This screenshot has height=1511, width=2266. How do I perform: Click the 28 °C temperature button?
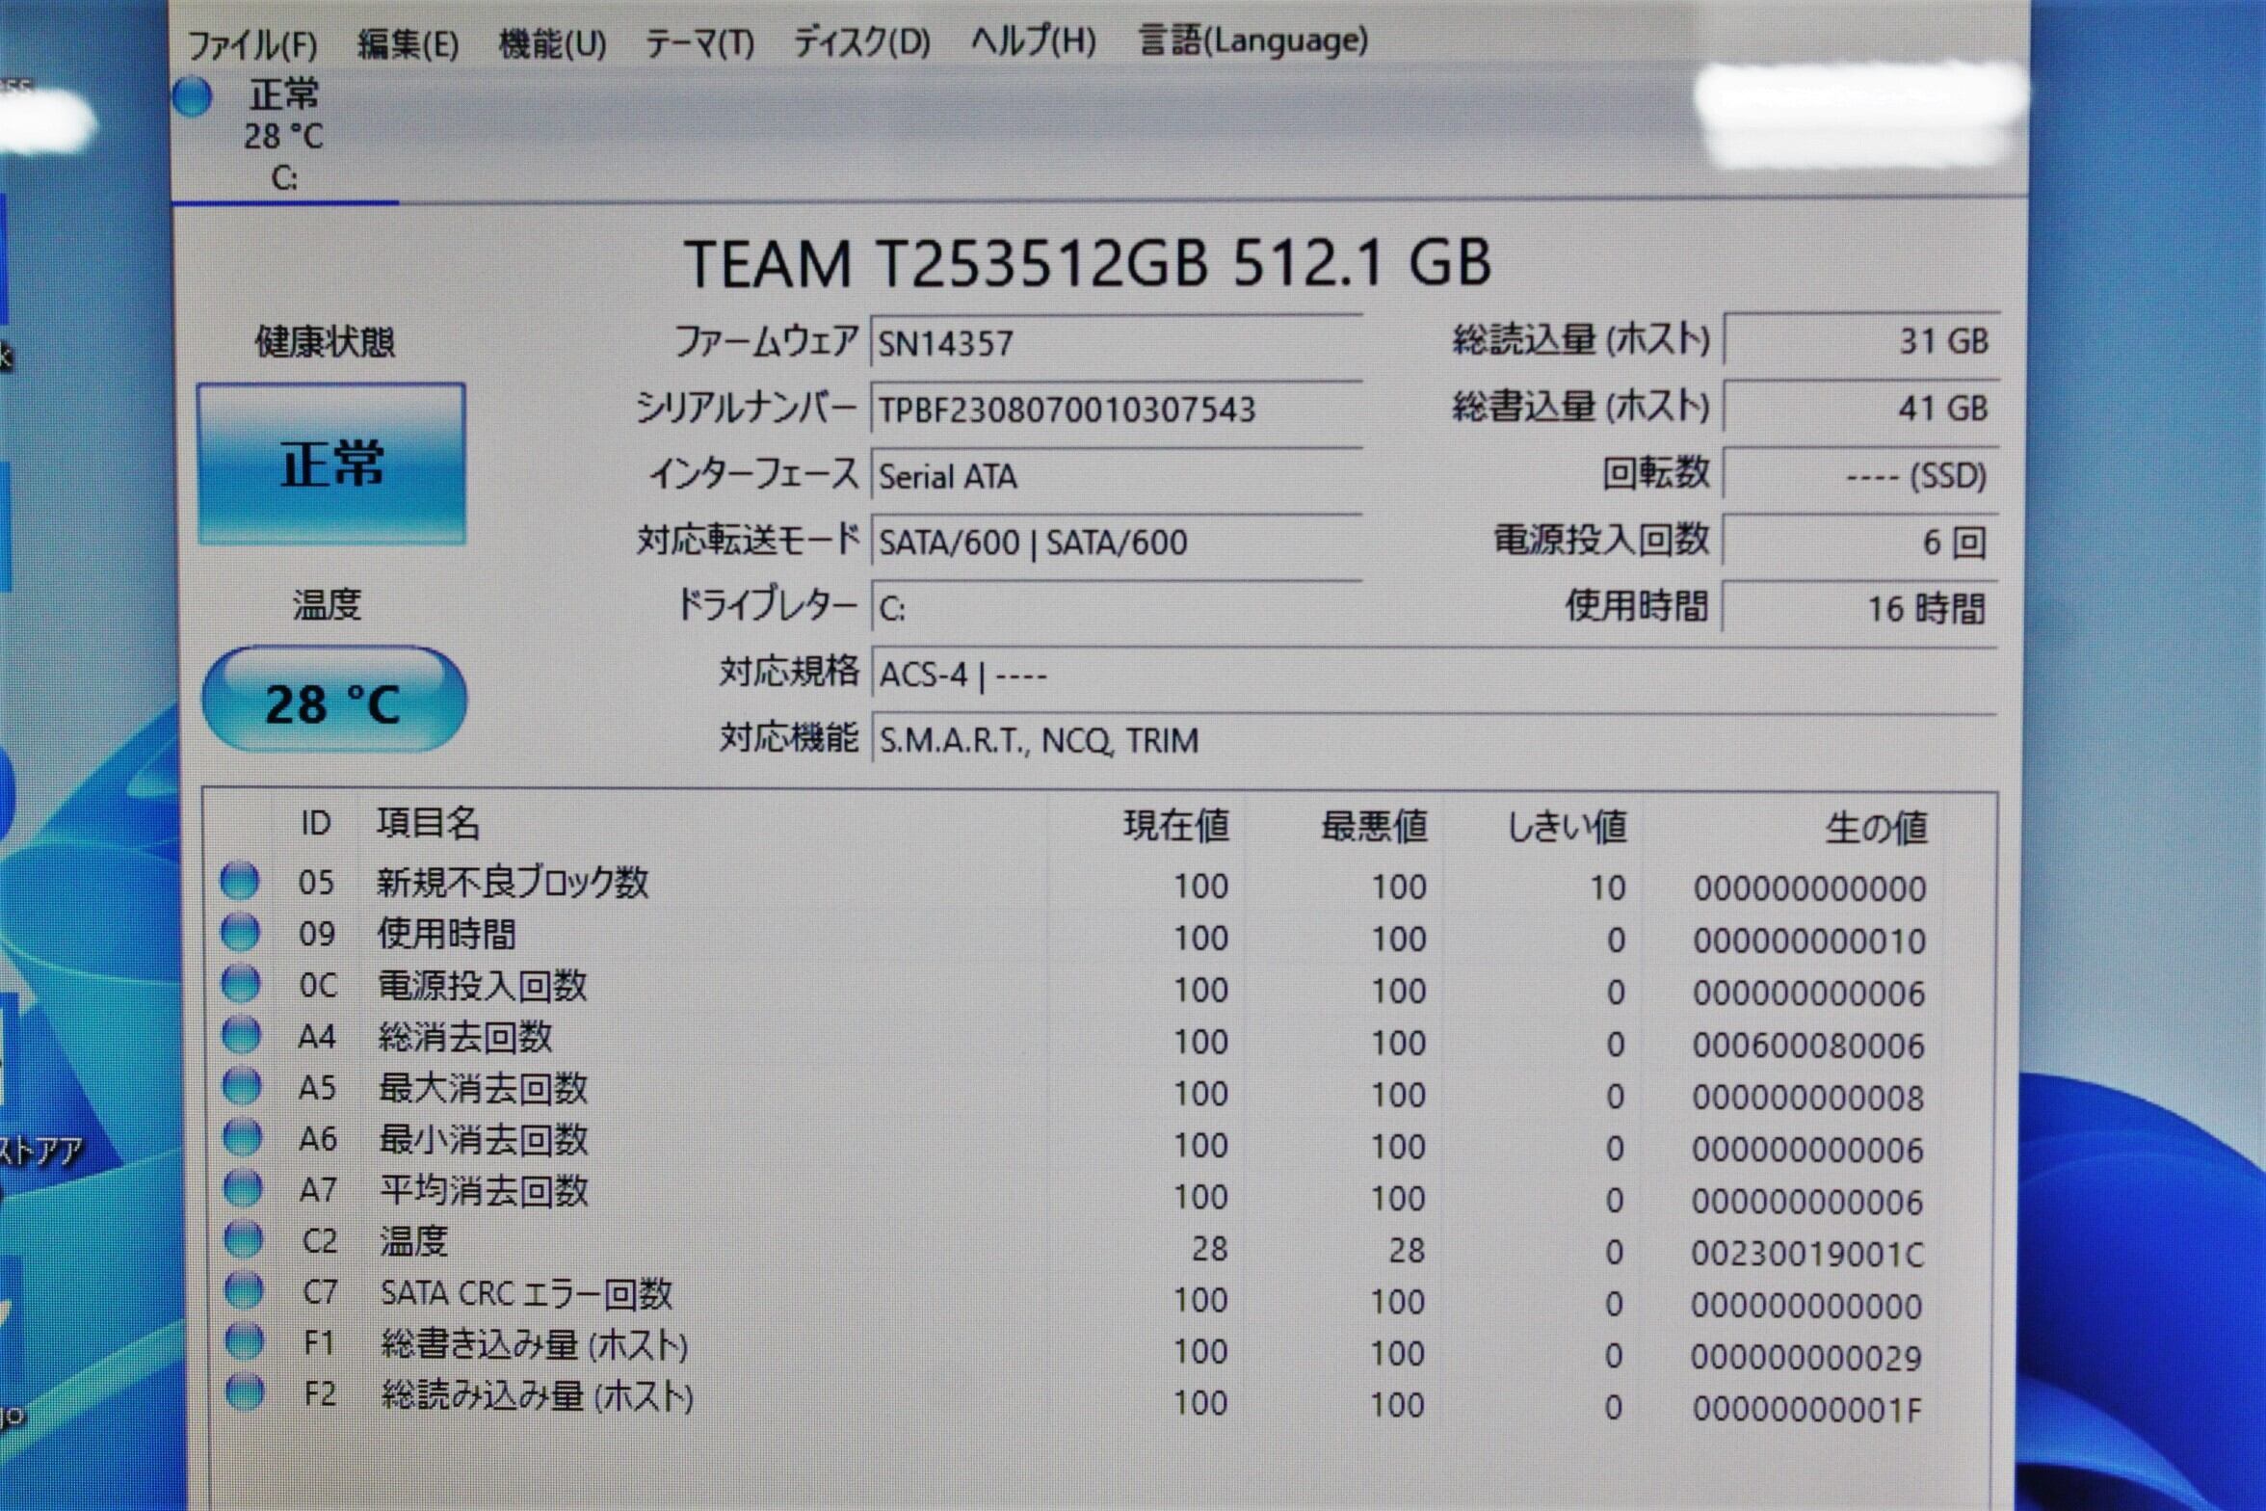[334, 701]
